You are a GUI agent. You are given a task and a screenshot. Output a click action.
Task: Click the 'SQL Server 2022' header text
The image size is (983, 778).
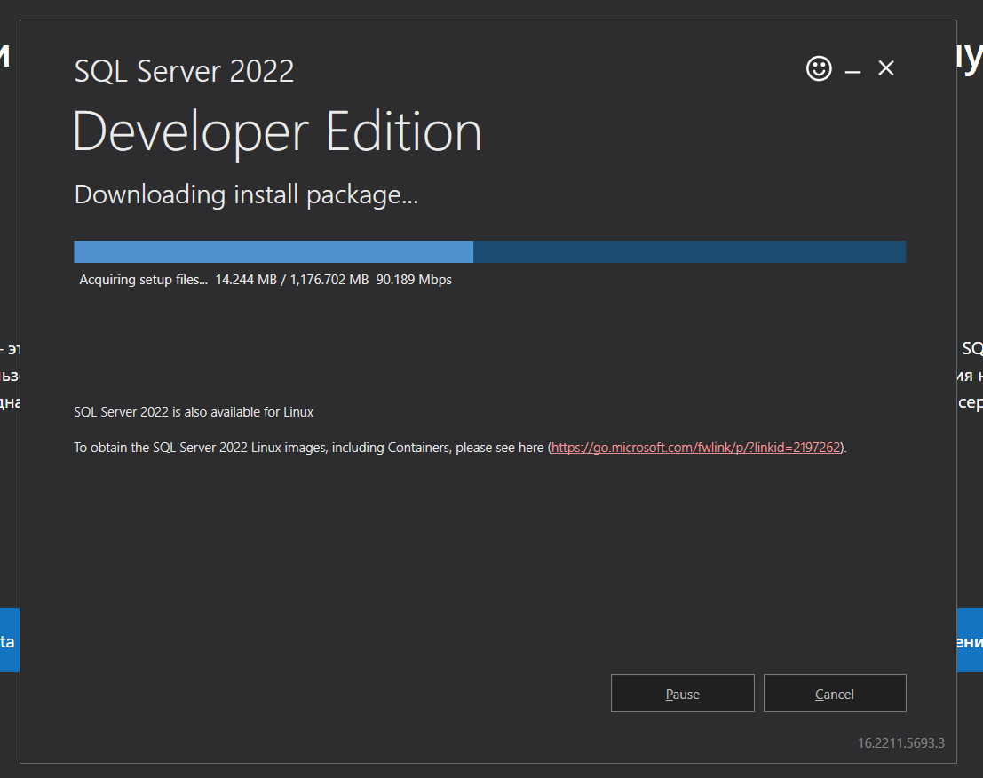click(x=185, y=71)
